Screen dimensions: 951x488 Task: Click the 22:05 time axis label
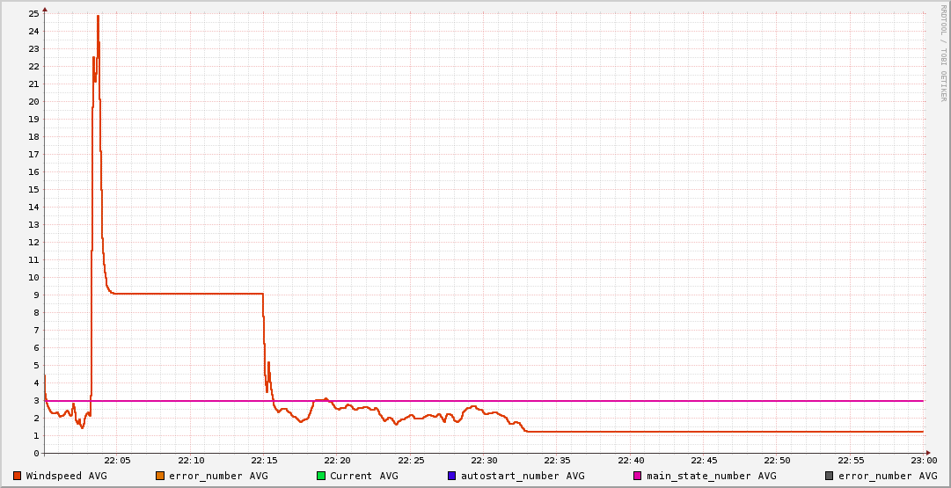coord(118,461)
